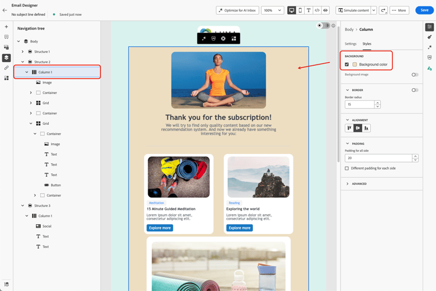Align column content to bottom
Screen dimensions: 436x291
(x=366, y=128)
